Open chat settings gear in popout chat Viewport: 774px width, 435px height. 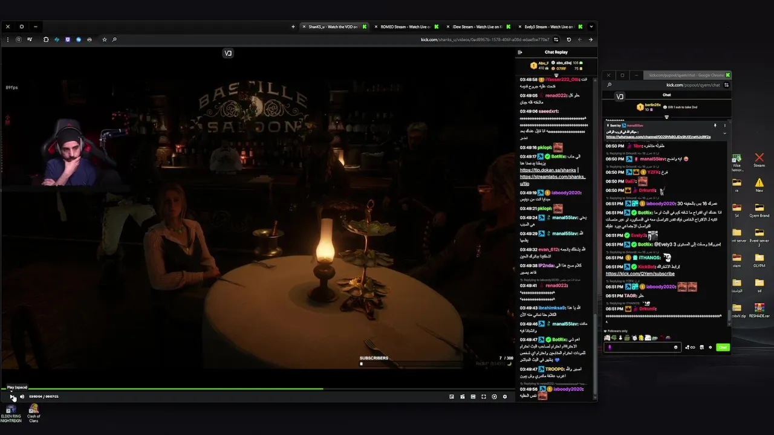click(x=710, y=347)
